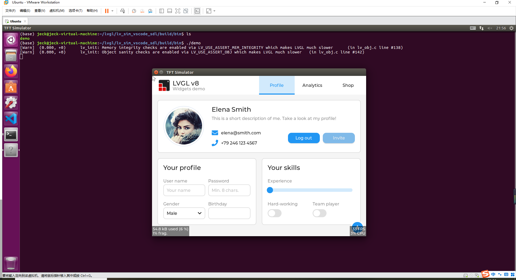Pause the virtual machine

point(107,11)
